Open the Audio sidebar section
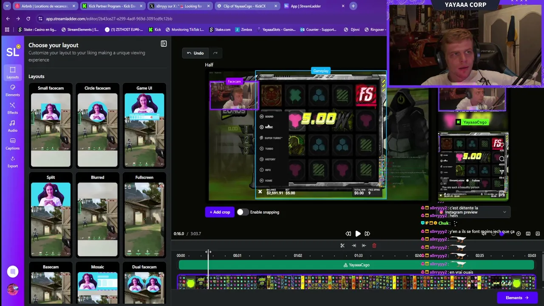The width and height of the screenshot is (544, 306). pos(12,126)
